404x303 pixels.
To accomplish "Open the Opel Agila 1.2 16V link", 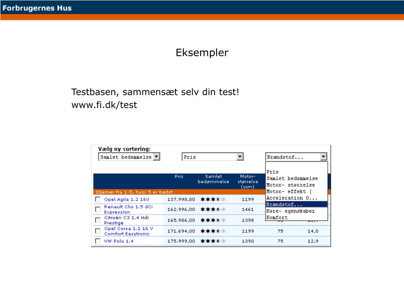I will point(127,199).
